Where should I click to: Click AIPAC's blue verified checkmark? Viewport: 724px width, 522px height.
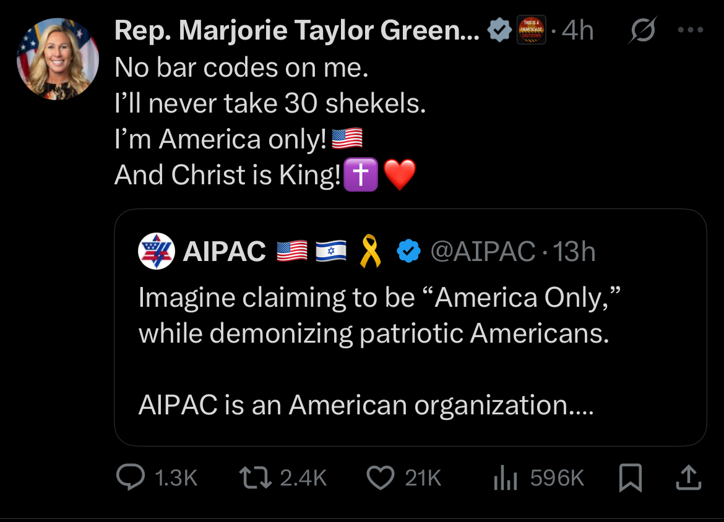pyautogui.click(x=408, y=252)
